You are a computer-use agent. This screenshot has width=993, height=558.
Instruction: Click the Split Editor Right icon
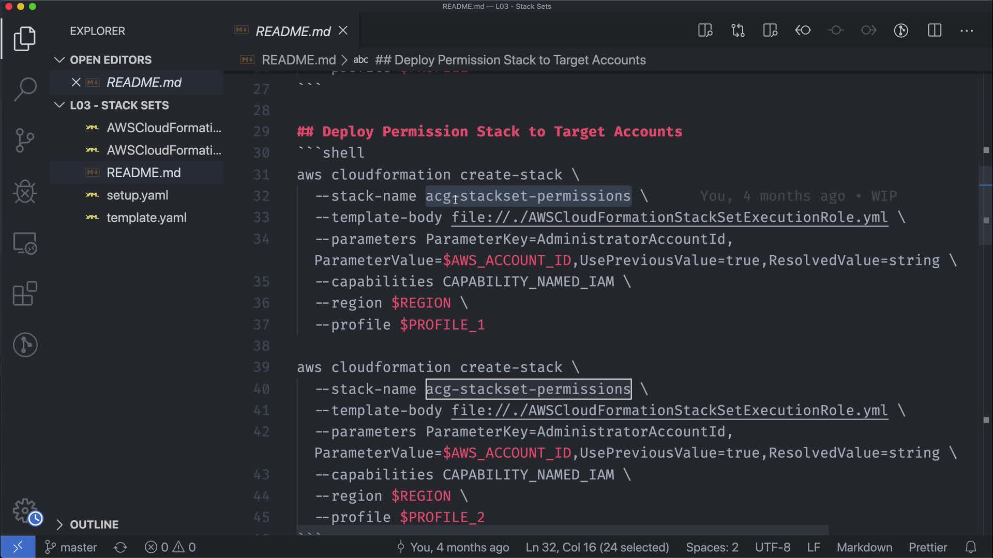[935, 30]
